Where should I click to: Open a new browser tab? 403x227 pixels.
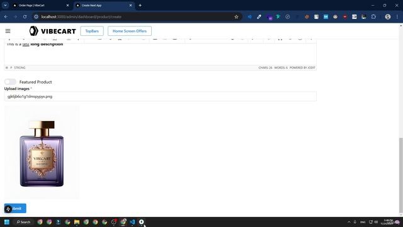point(140,5)
